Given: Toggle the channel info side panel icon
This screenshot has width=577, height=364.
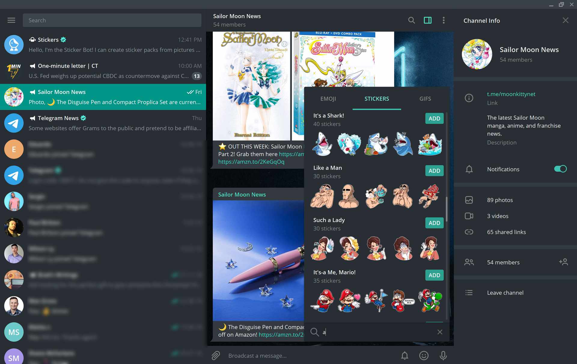Looking at the screenshot, I should tap(428, 20).
